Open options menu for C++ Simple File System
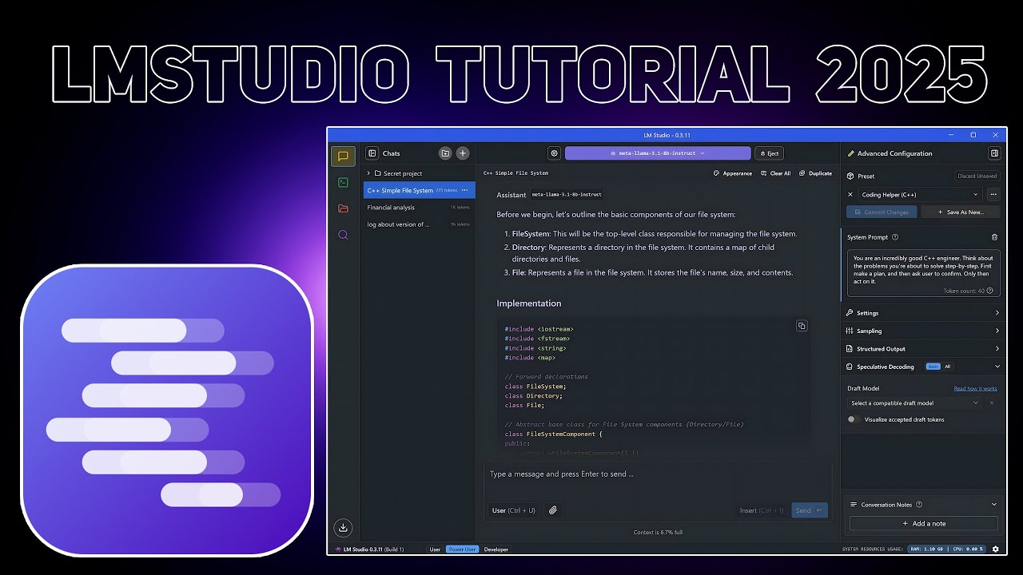This screenshot has height=575, width=1023. tap(465, 190)
